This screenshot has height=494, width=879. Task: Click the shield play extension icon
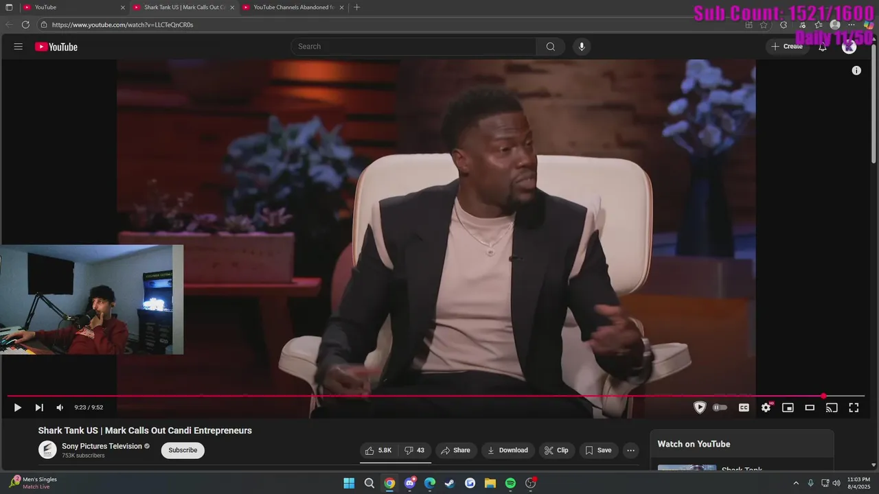(x=700, y=408)
